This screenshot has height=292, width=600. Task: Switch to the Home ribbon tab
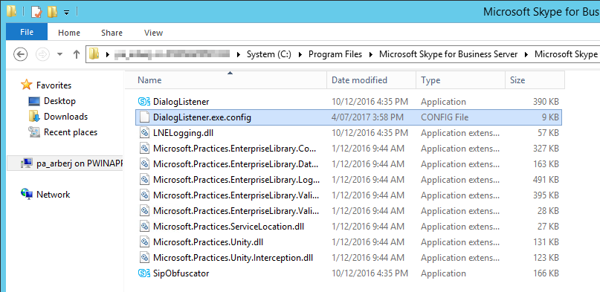click(69, 33)
